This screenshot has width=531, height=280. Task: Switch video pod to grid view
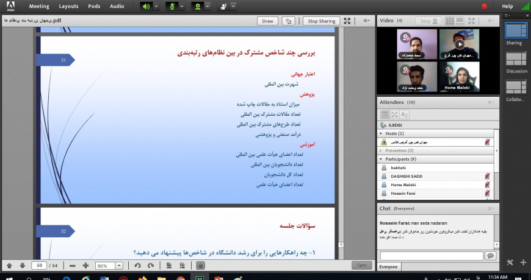click(450, 21)
